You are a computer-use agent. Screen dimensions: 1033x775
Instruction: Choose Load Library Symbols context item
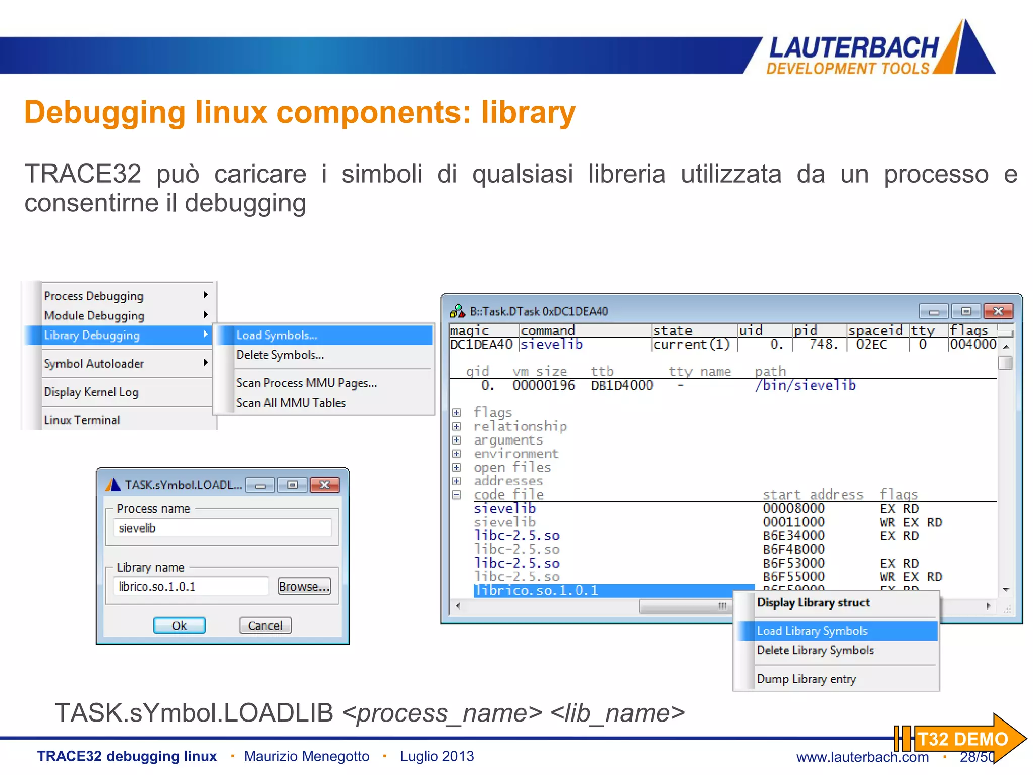point(837,631)
